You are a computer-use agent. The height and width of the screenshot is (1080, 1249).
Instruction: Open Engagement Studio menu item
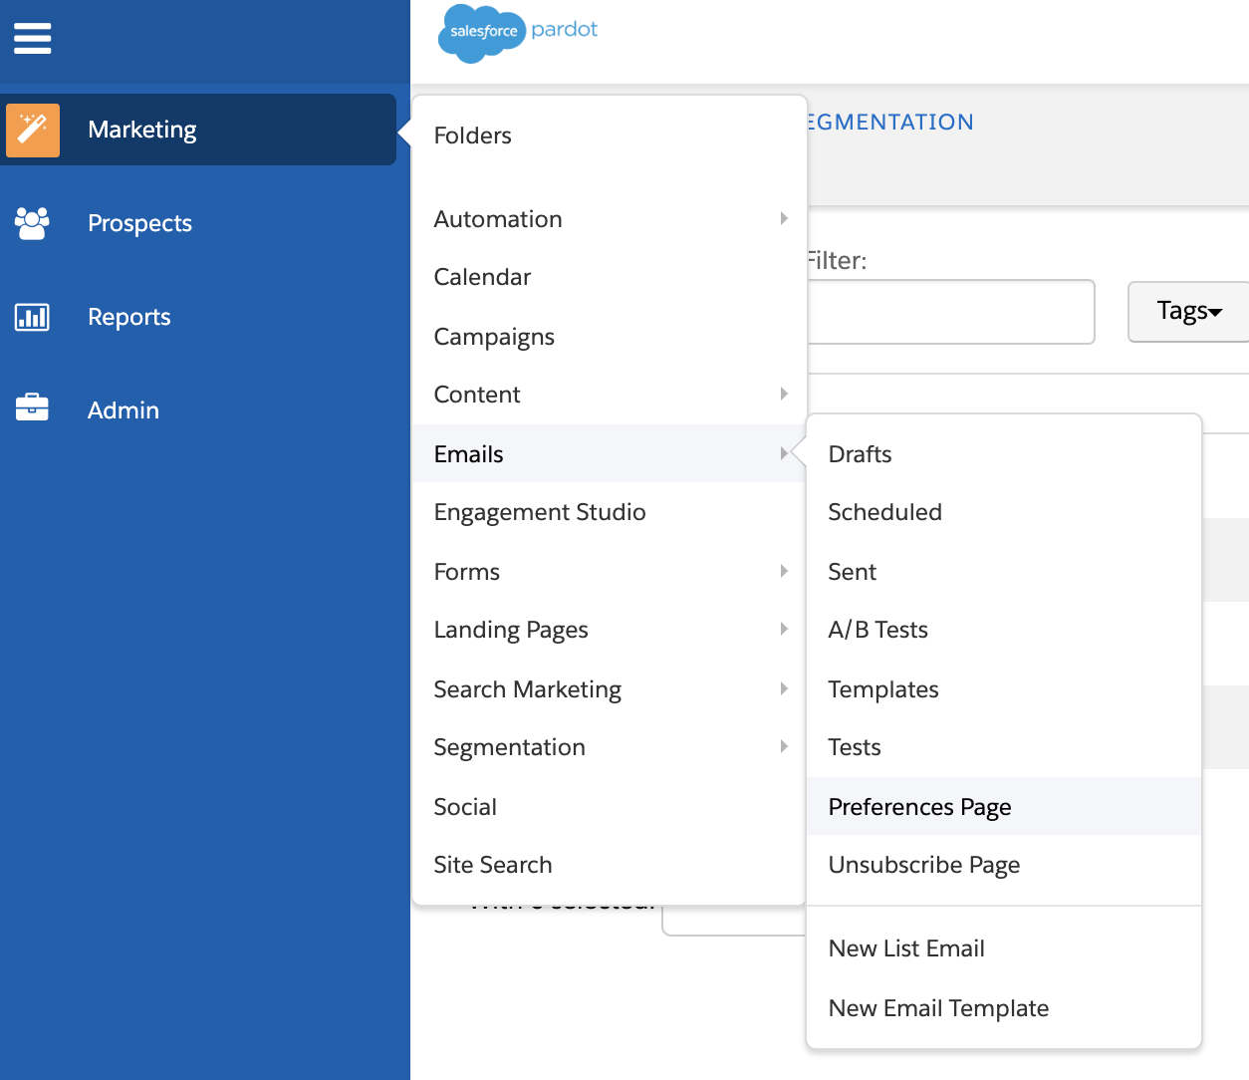(x=540, y=512)
